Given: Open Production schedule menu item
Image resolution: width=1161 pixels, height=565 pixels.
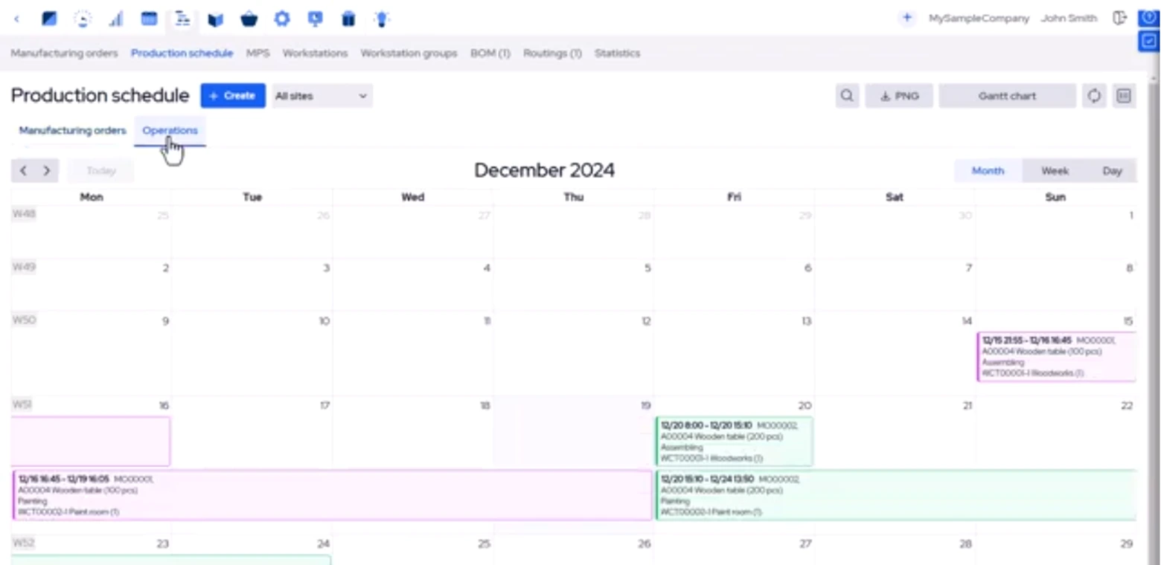Looking at the screenshot, I should point(182,54).
